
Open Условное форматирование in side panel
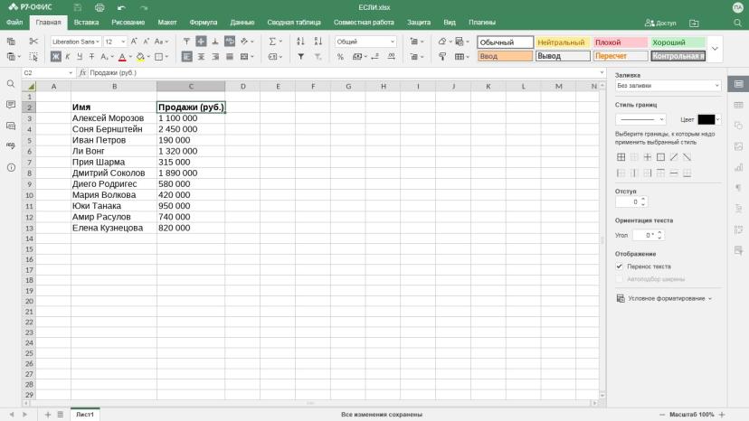coord(665,298)
